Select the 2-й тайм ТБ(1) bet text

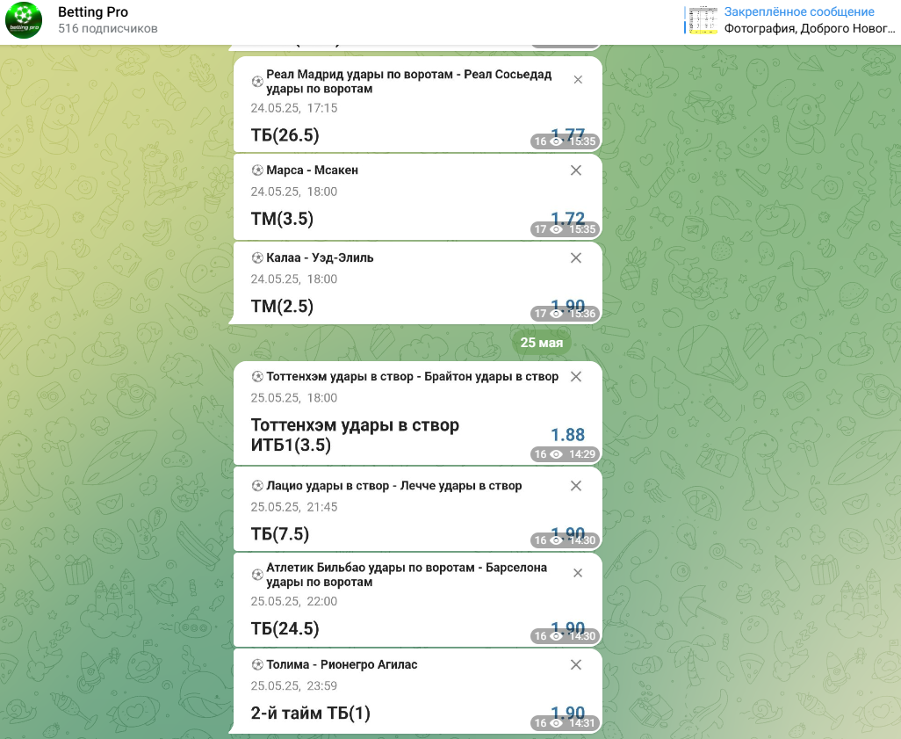pyautogui.click(x=310, y=714)
